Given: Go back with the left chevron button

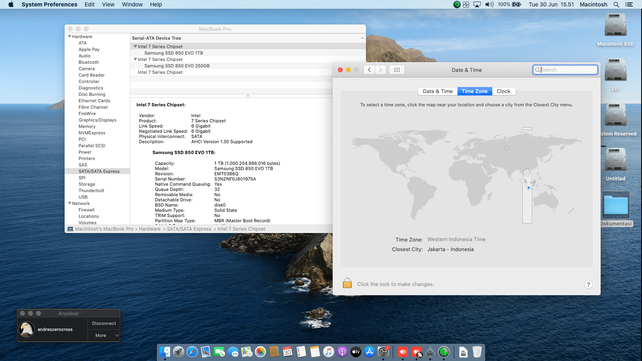Looking at the screenshot, I should [x=370, y=70].
